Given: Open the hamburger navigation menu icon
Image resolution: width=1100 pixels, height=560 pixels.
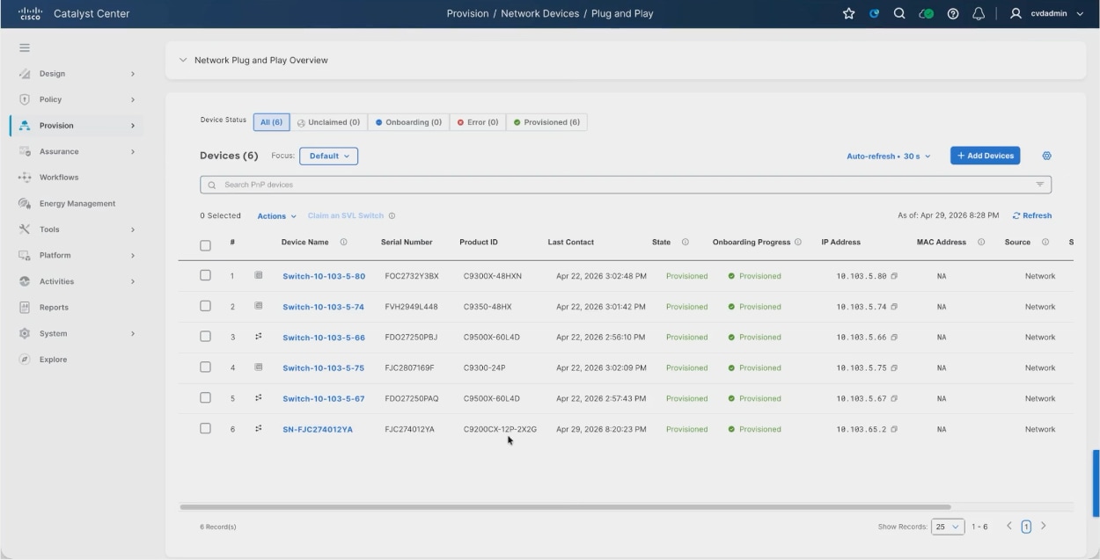Looking at the screenshot, I should click(x=25, y=47).
